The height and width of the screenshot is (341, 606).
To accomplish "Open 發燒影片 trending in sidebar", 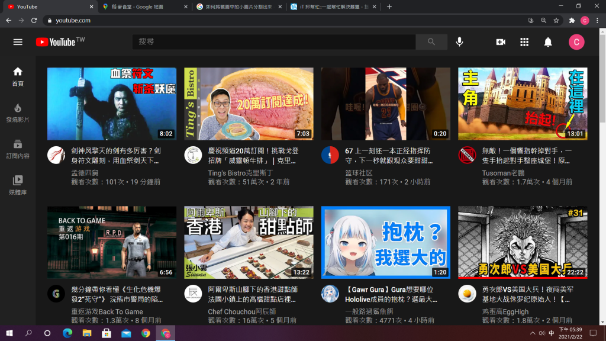I will pyautogui.click(x=18, y=113).
